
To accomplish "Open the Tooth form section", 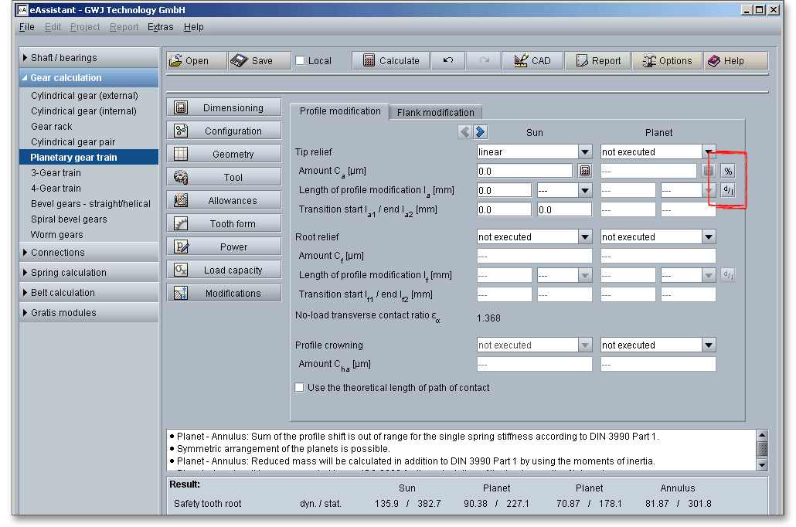I will point(224,224).
